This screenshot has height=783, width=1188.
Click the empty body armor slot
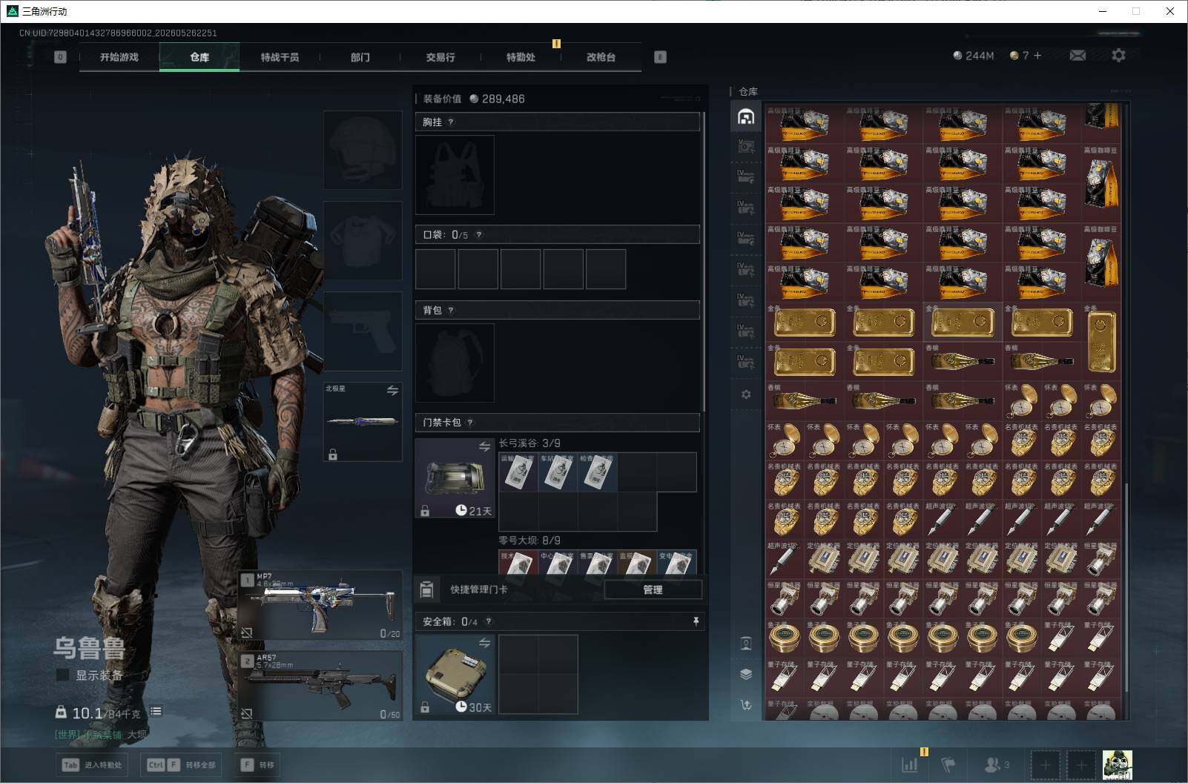(x=363, y=240)
